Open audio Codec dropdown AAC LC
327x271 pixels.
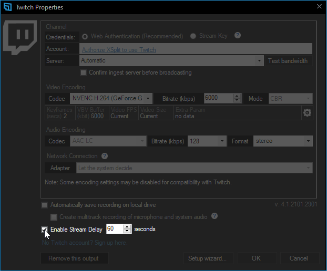click(x=108, y=141)
